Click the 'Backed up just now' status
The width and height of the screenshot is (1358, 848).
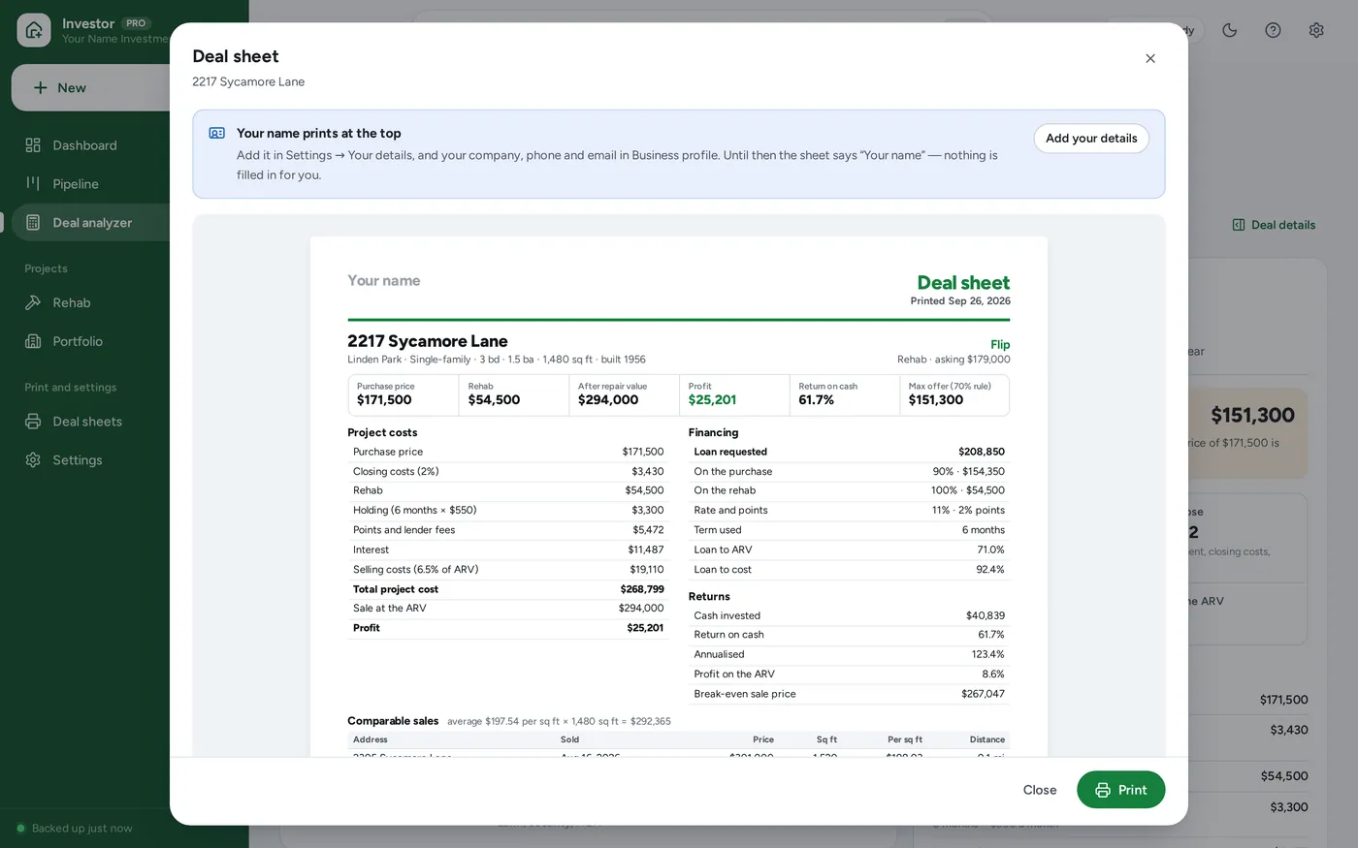[x=75, y=829]
